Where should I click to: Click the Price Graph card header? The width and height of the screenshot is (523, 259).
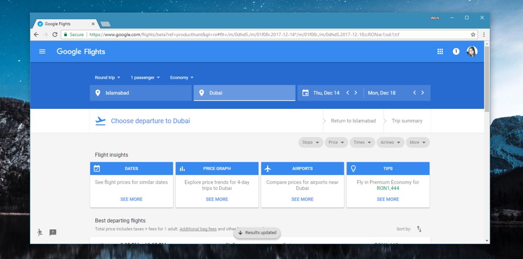(217, 168)
